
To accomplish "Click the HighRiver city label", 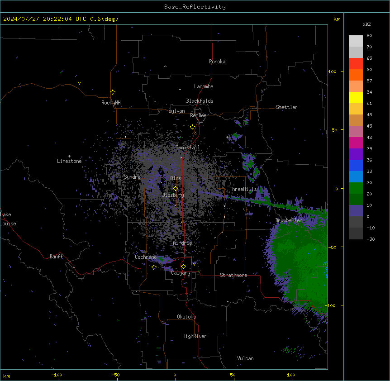I will pyautogui.click(x=195, y=336).
